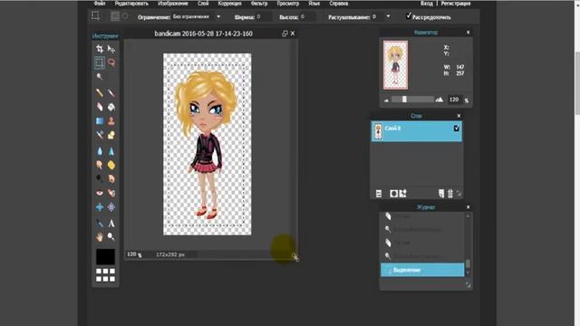The width and height of the screenshot is (580, 326).
Task: Select the Red Eye Reduction tool
Action: pos(100,193)
